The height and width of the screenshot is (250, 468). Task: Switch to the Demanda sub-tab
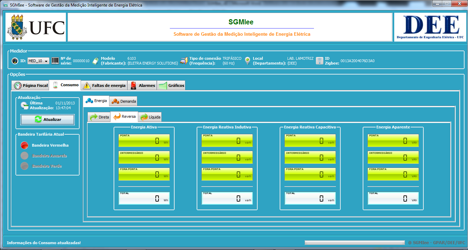point(124,101)
